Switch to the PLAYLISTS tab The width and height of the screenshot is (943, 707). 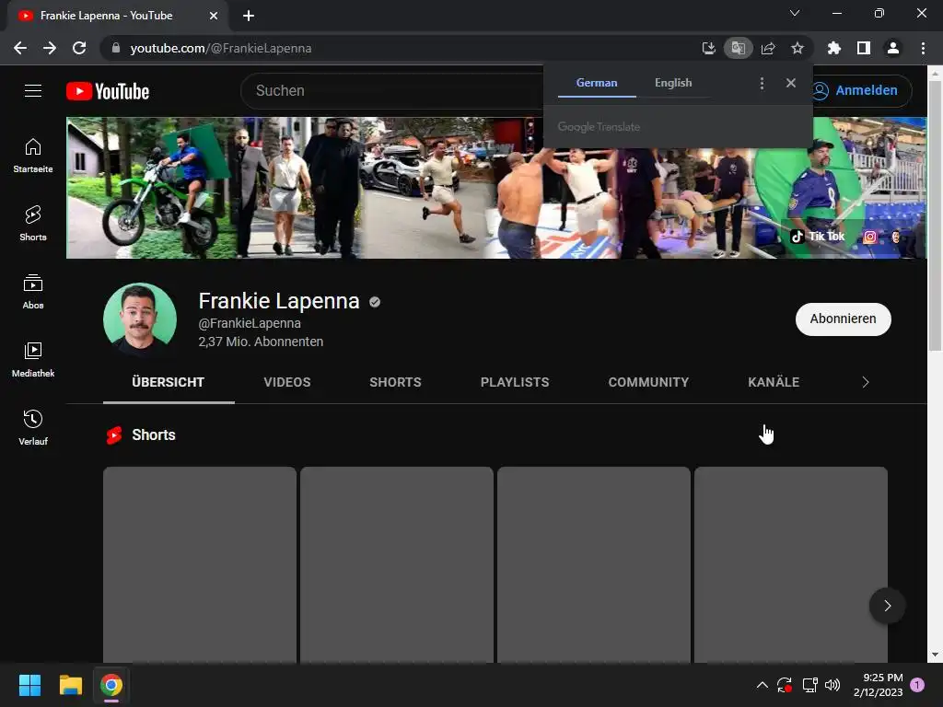point(515,382)
